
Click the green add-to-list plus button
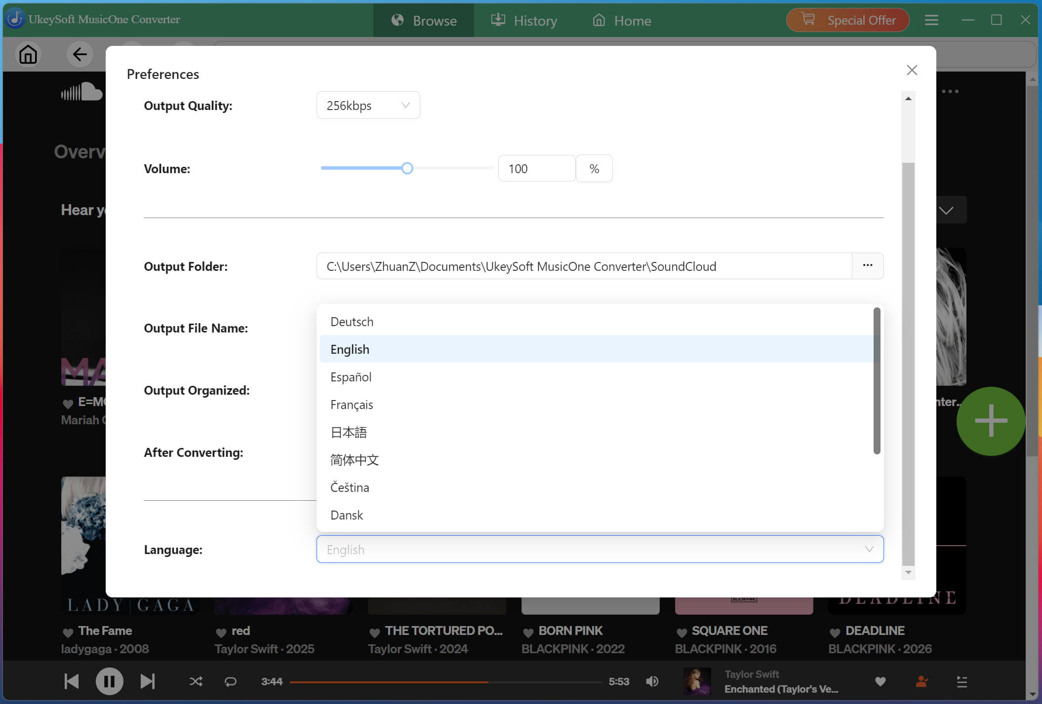(x=991, y=421)
